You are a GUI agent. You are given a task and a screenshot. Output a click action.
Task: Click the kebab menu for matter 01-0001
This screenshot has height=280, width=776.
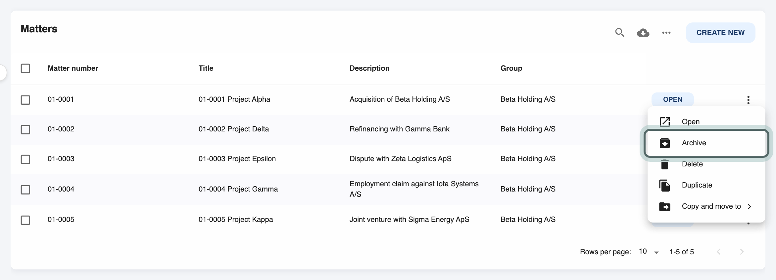point(748,100)
